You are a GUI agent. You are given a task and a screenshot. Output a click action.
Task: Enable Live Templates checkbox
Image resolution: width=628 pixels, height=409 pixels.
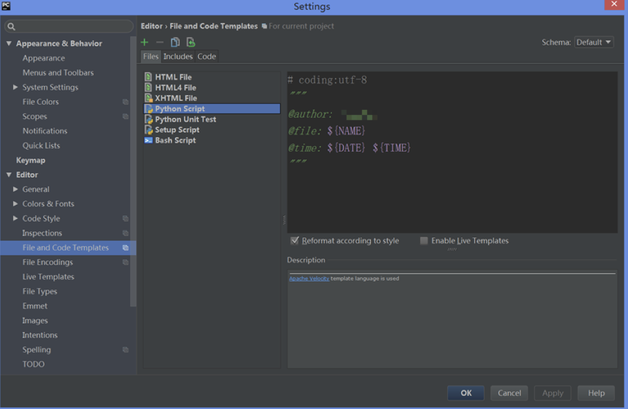pos(423,241)
